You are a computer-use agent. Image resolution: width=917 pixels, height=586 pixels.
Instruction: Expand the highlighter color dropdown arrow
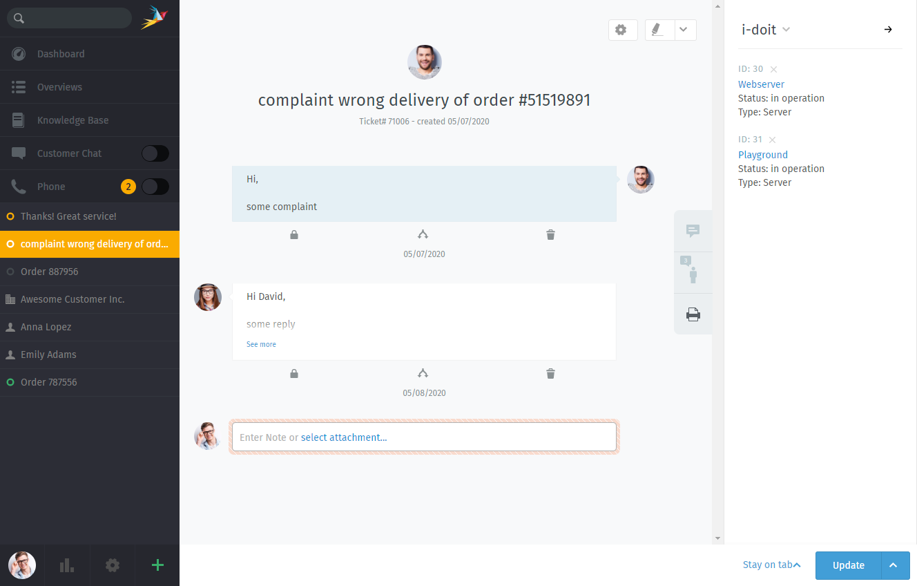tap(684, 30)
